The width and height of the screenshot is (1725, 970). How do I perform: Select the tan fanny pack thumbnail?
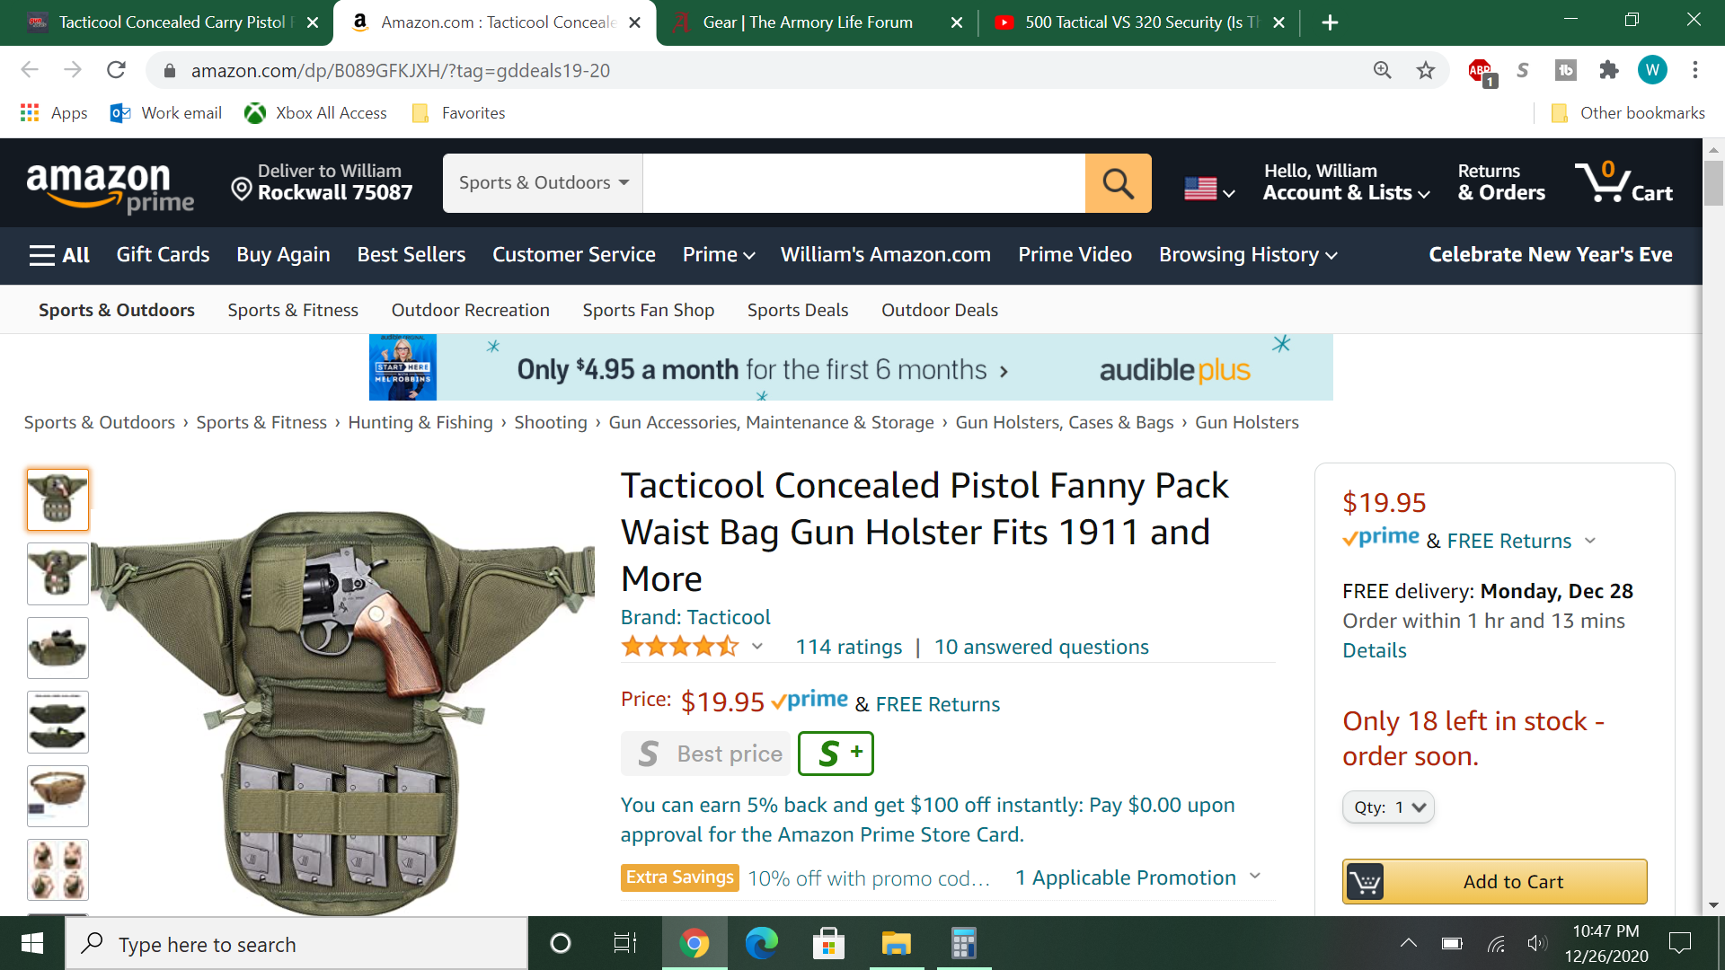57,795
